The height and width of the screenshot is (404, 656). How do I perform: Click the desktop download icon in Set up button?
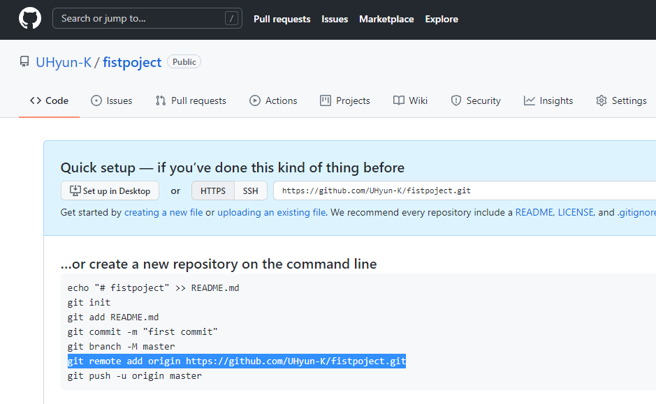coord(75,190)
